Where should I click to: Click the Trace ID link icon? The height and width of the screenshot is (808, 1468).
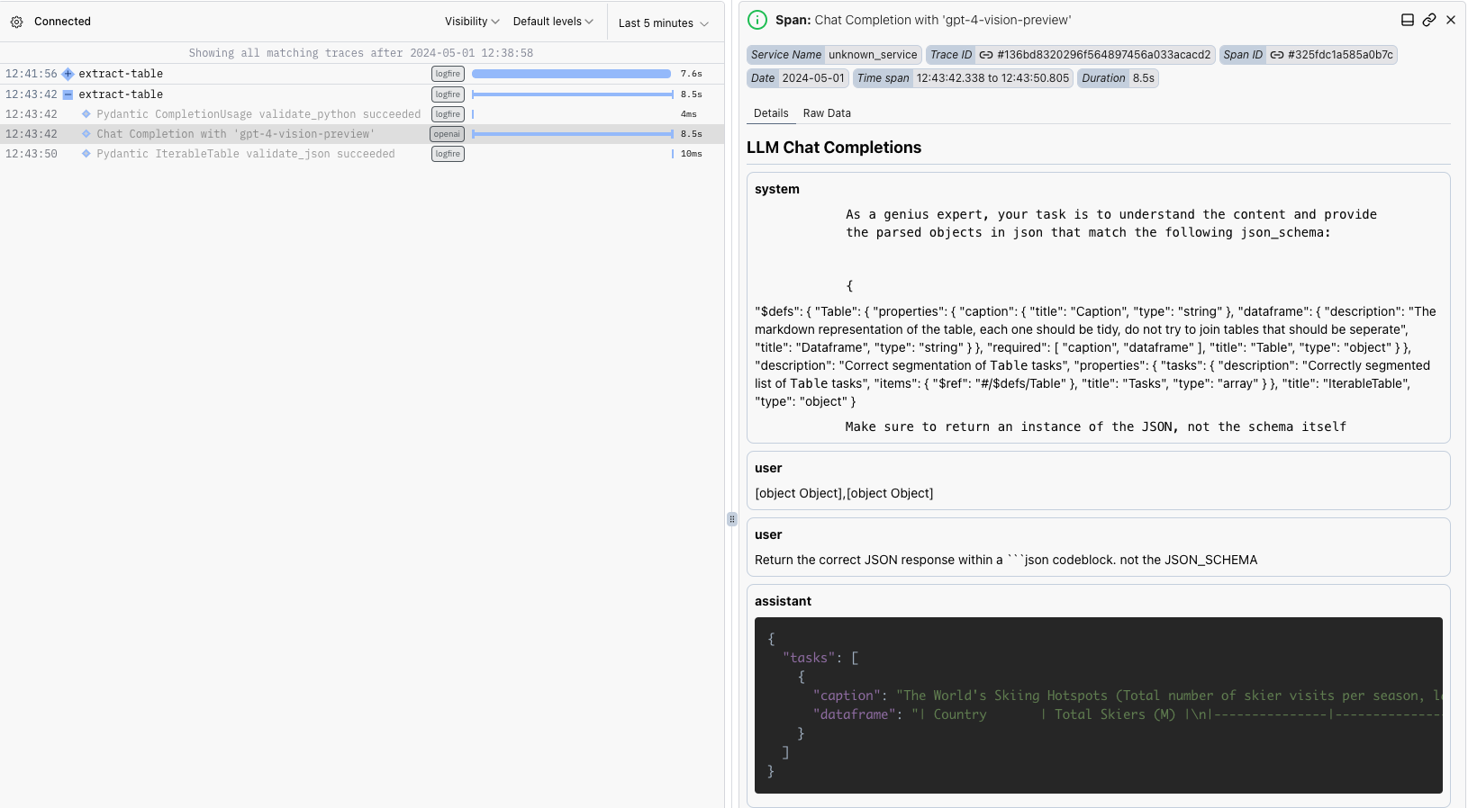pos(986,55)
